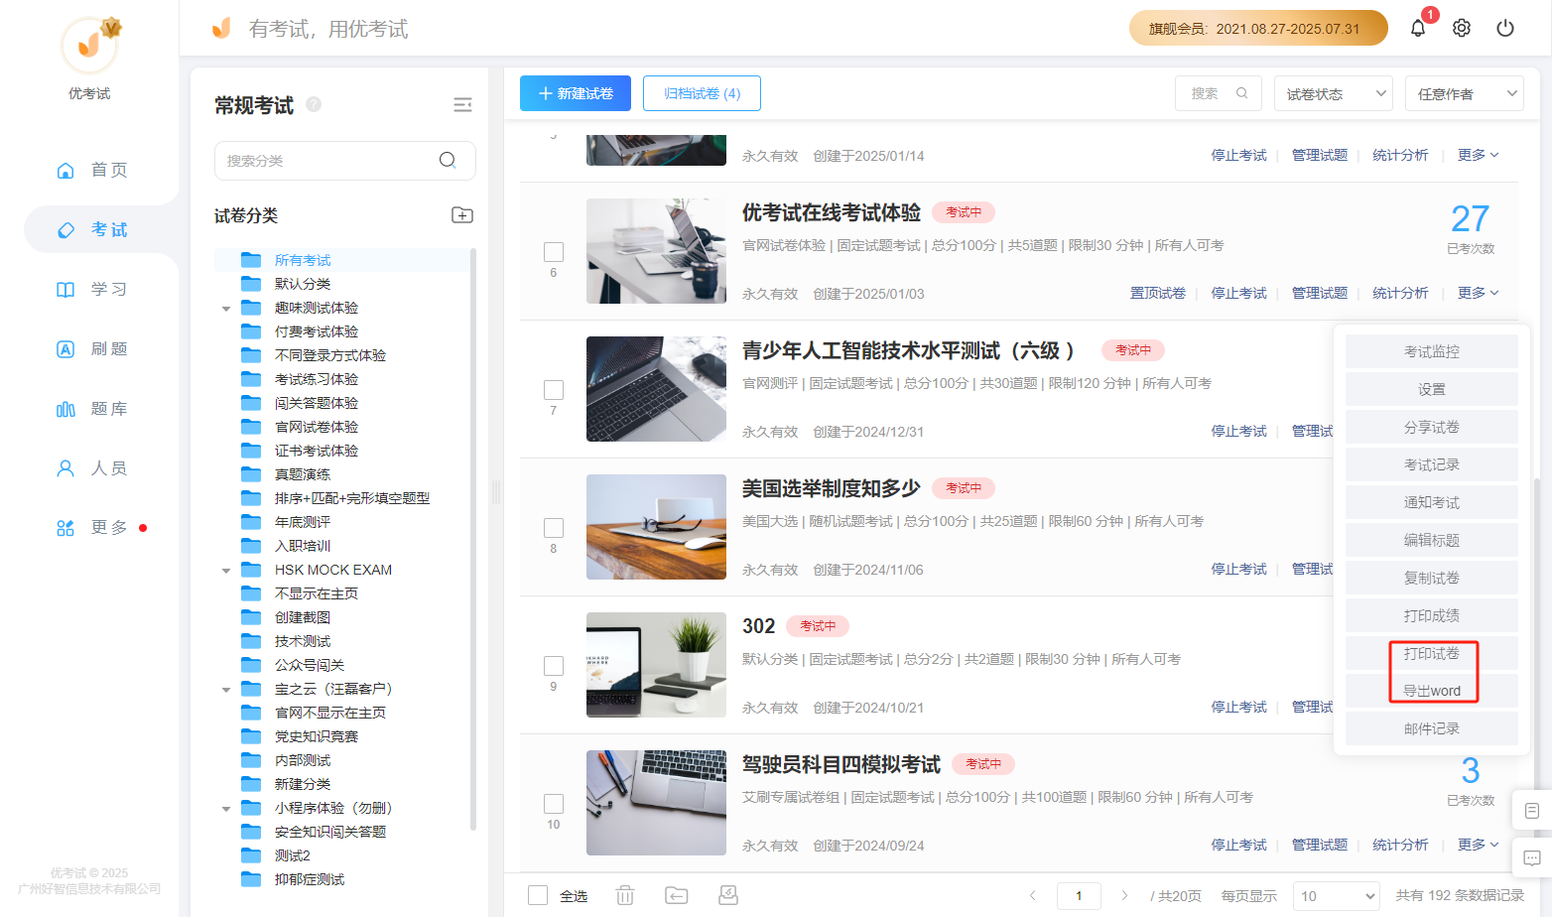Image resolution: width=1552 pixels, height=917 pixels.
Task: Check the box for 优考试在线考试体验
Action: (554, 252)
